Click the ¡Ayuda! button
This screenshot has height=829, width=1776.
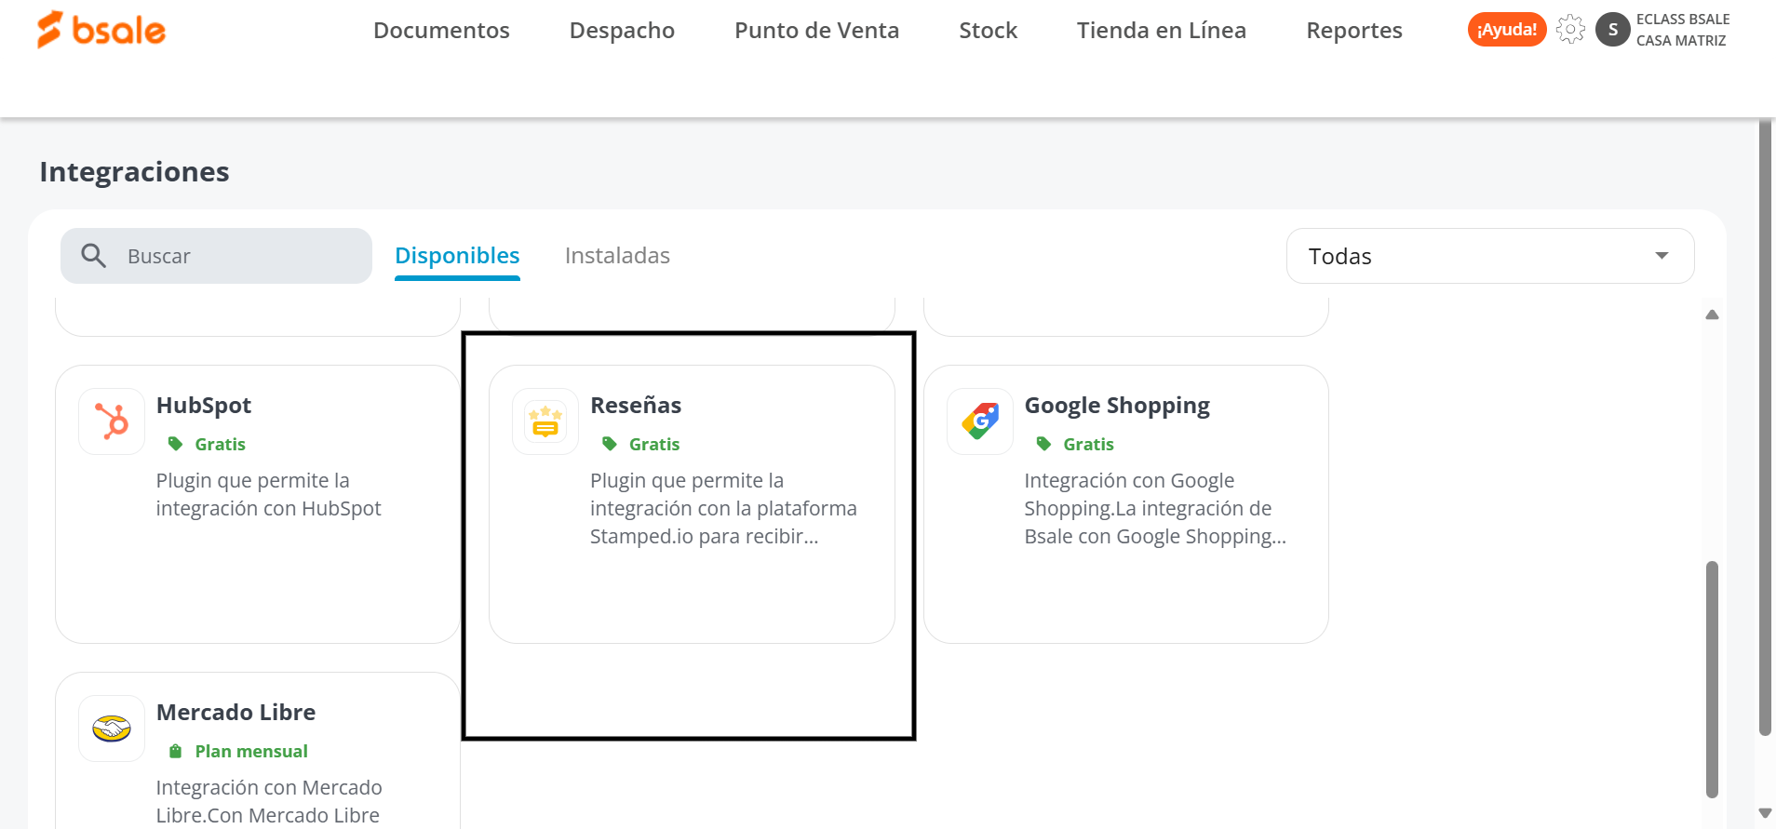pyautogui.click(x=1507, y=30)
